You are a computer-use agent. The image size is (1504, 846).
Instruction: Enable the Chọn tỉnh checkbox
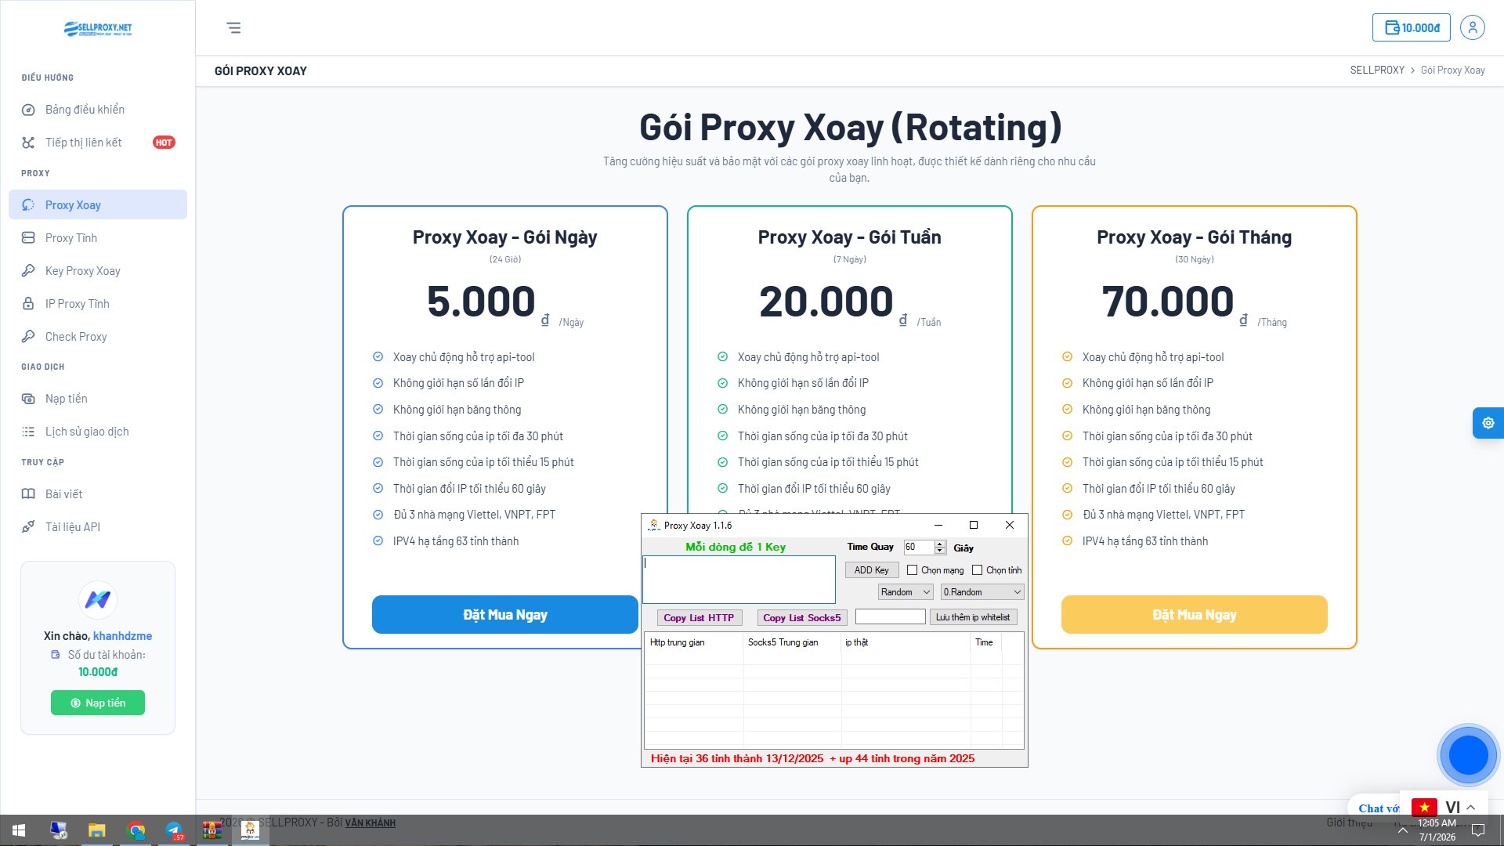click(977, 570)
